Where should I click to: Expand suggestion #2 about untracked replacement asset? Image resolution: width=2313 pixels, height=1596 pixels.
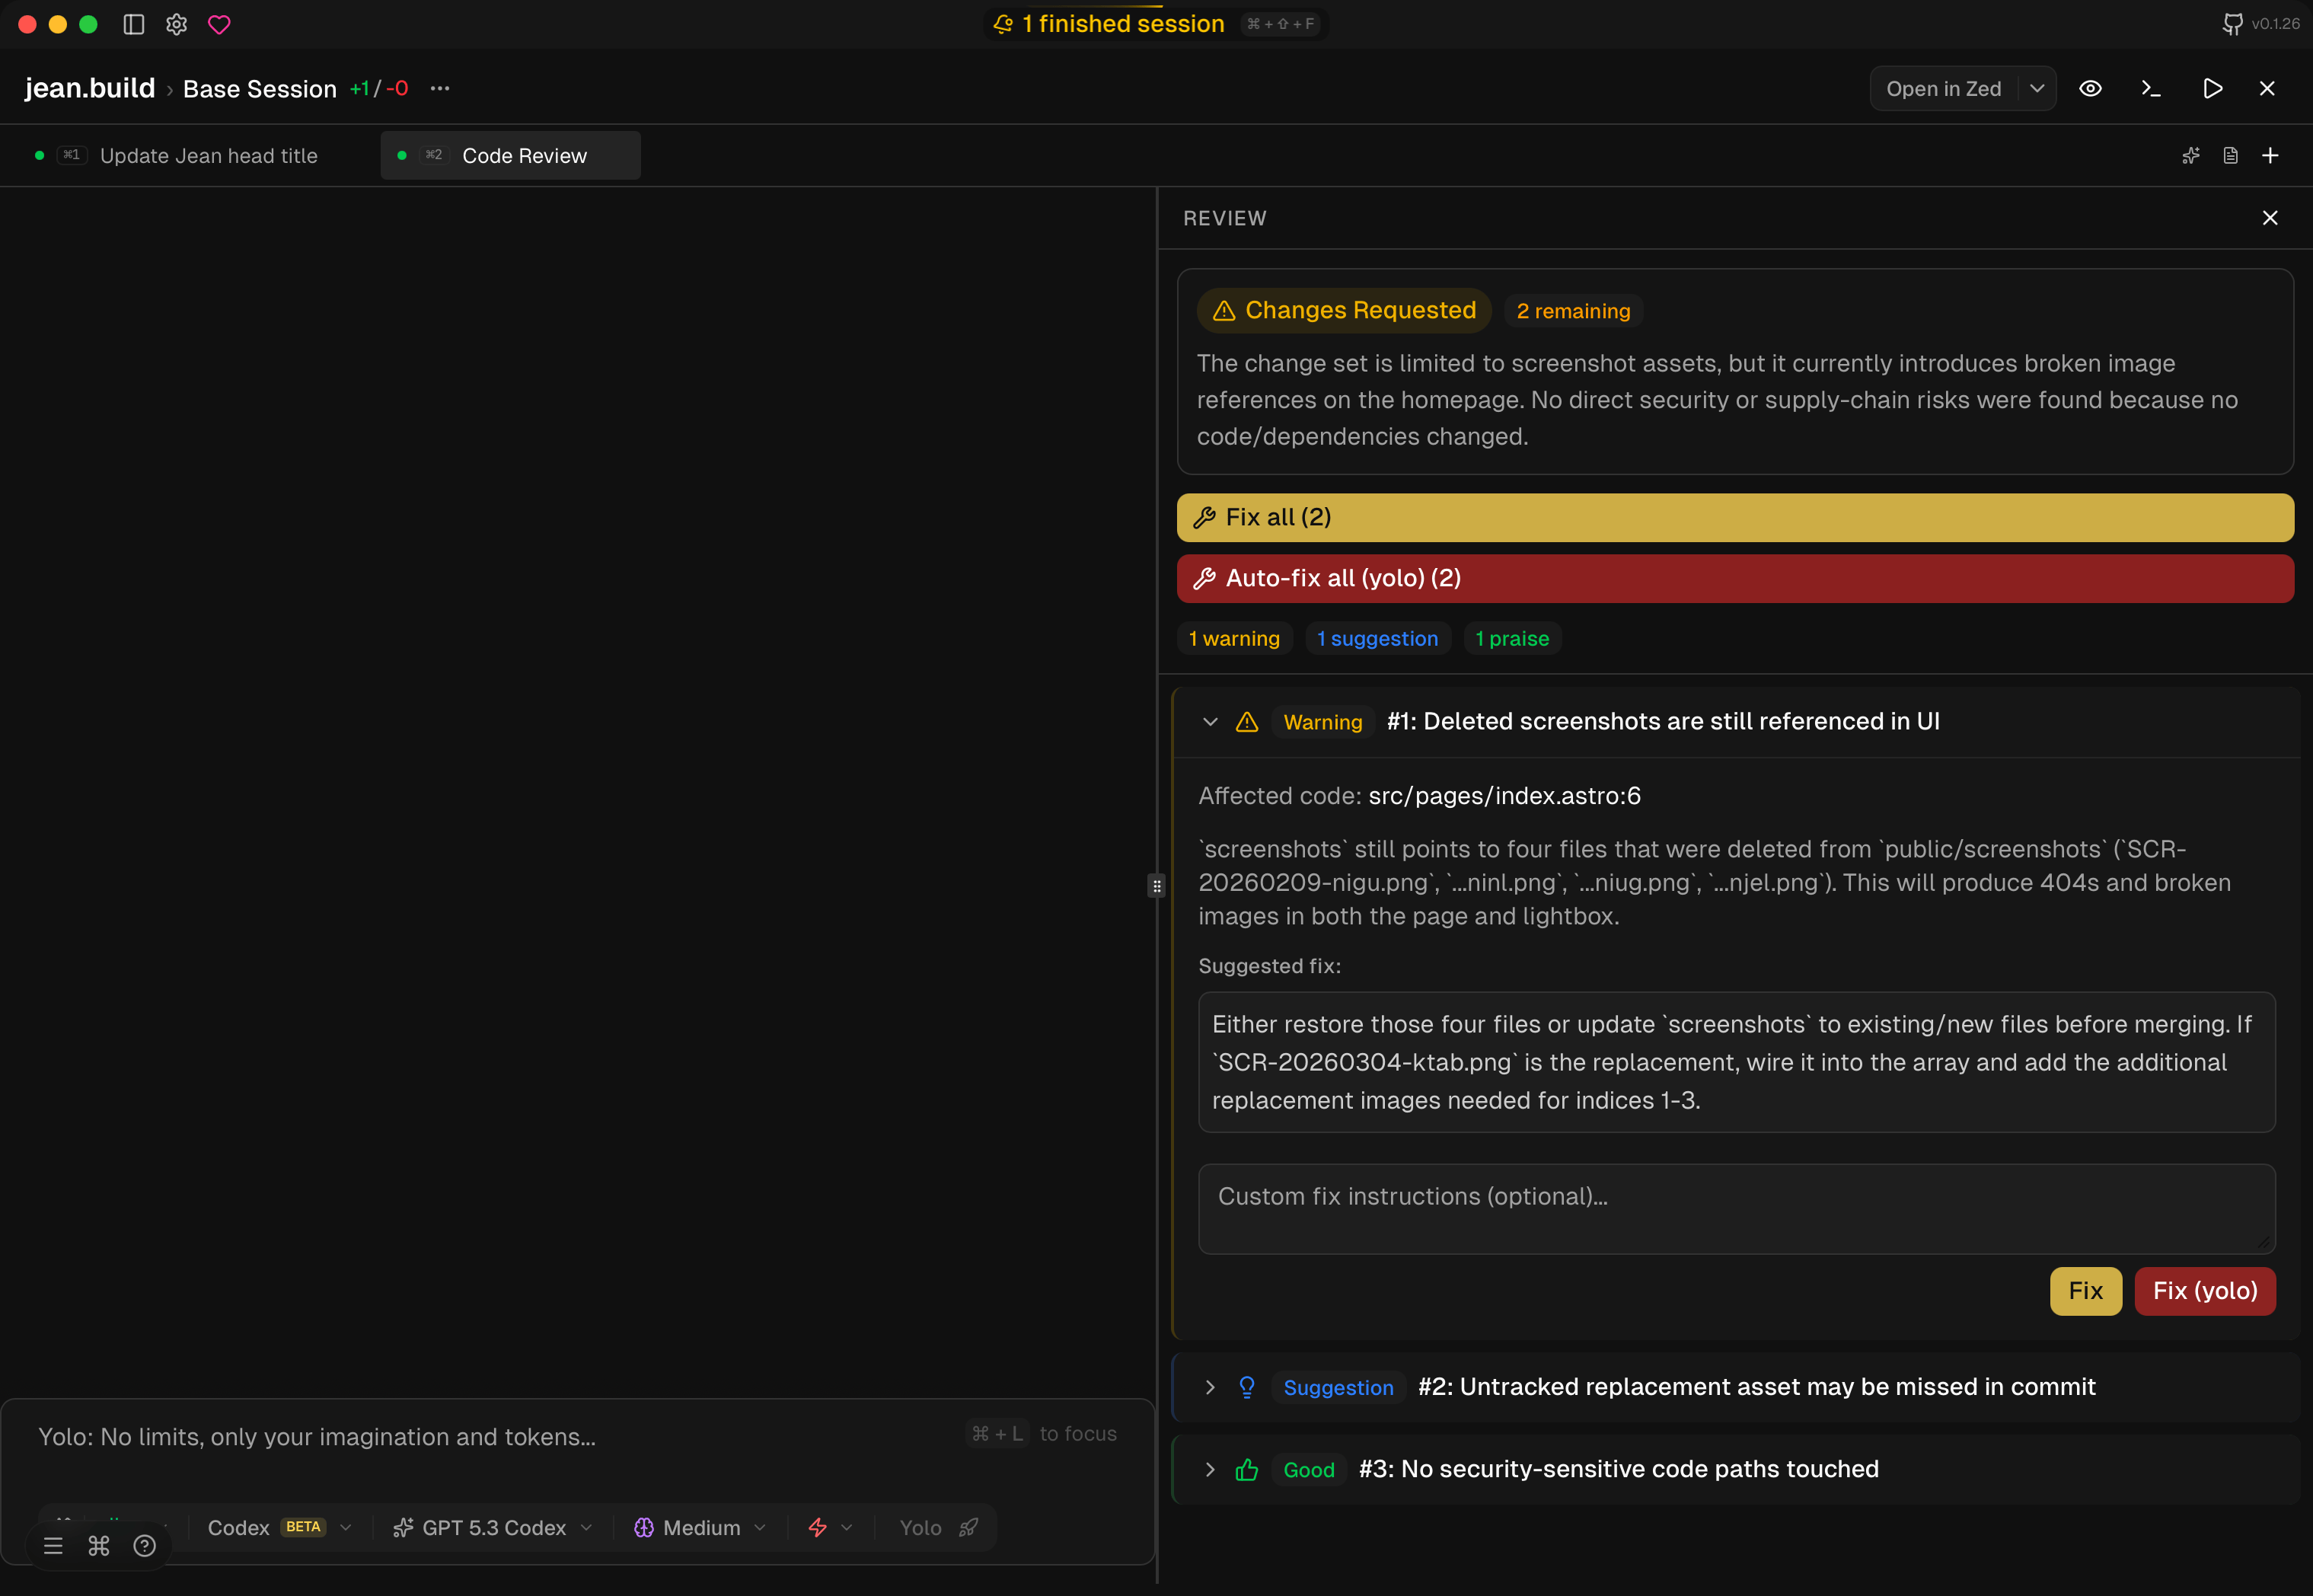point(1210,1387)
